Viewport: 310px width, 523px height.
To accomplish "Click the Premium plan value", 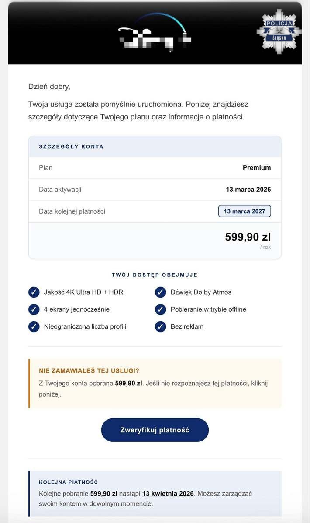I will (x=257, y=168).
